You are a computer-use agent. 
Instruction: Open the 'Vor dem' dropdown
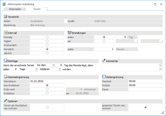pyautogui.click(x=53, y=65)
